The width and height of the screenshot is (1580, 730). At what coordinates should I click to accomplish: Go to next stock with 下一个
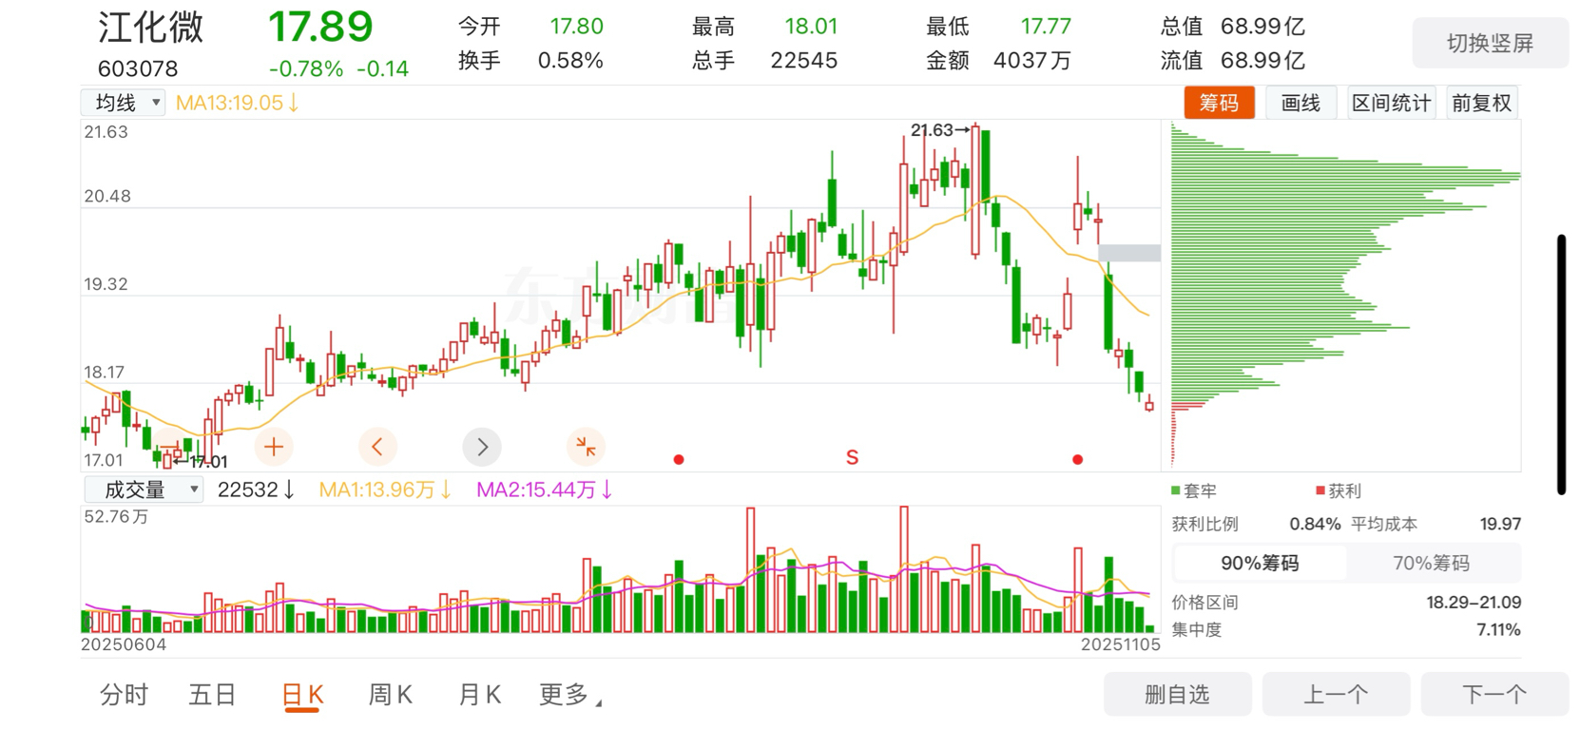point(1494,694)
